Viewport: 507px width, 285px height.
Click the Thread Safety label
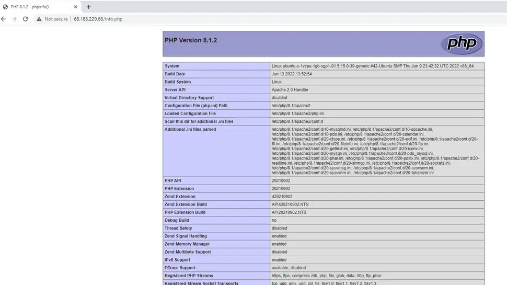coord(178,228)
